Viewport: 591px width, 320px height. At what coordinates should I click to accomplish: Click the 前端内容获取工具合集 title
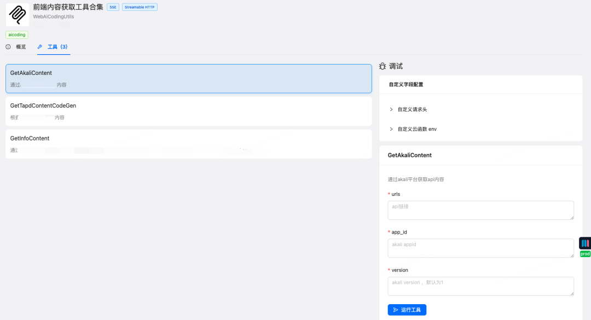pyautogui.click(x=68, y=7)
